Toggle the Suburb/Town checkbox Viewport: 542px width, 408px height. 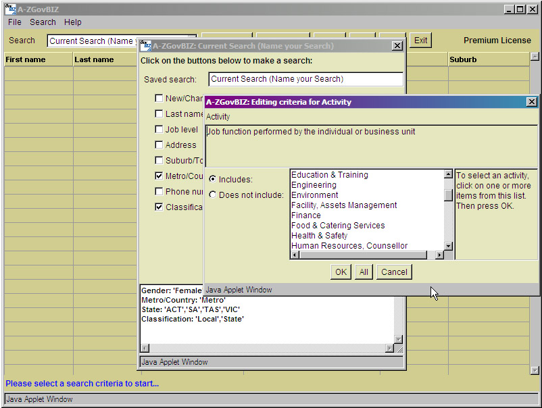pos(159,160)
